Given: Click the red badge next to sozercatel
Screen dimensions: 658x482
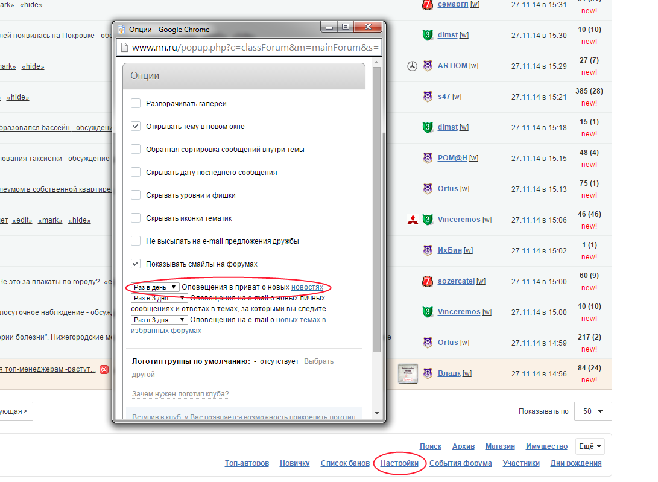Looking at the screenshot, I should click(x=427, y=281).
